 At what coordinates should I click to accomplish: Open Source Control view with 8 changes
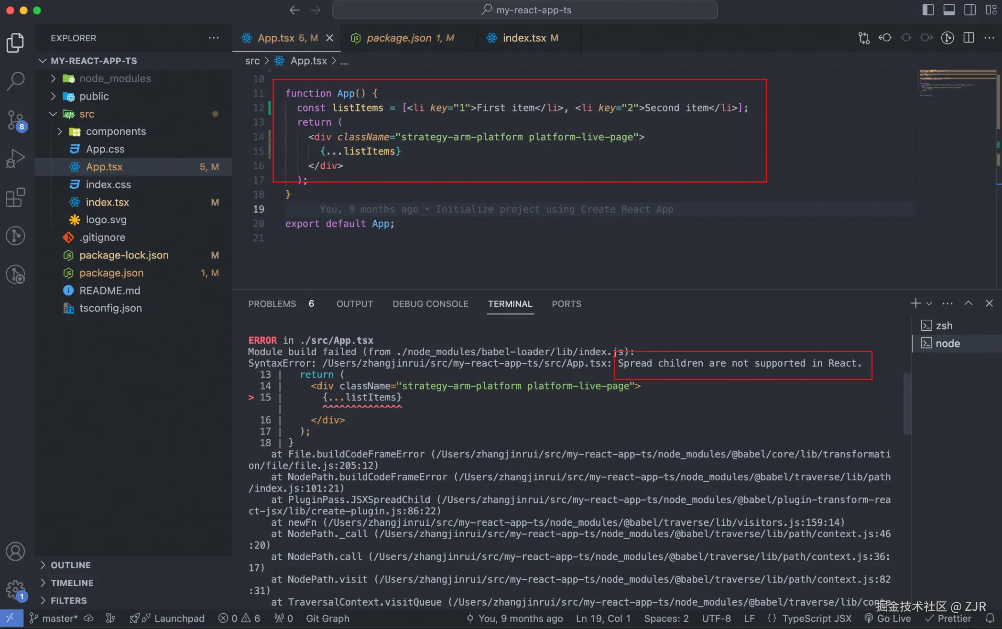(15, 119)
